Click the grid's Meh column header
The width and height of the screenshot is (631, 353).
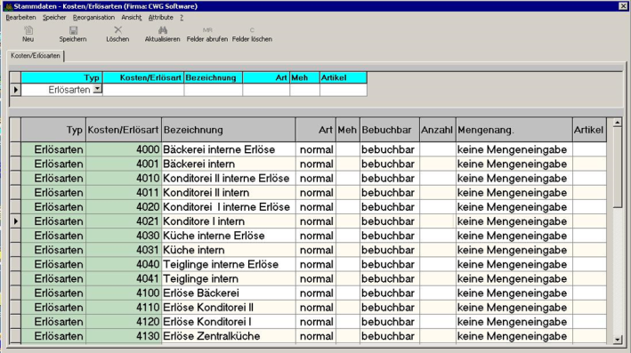click(348, 130)
